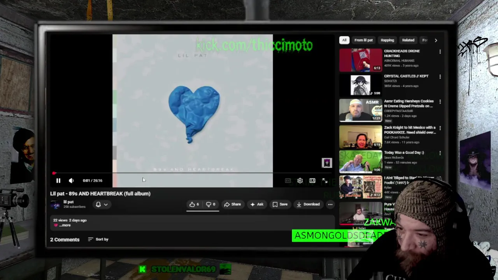Open the lil pat channel name link

pyautogui.click(x=68, y=202)
